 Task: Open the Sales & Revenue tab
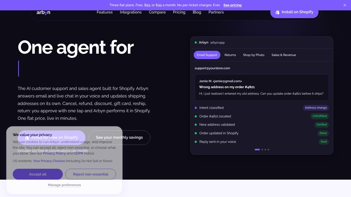tap(284, 55)
